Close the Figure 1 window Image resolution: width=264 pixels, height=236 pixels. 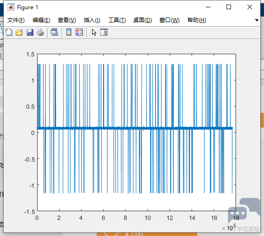pyautogui.click(x=250, y=7)
